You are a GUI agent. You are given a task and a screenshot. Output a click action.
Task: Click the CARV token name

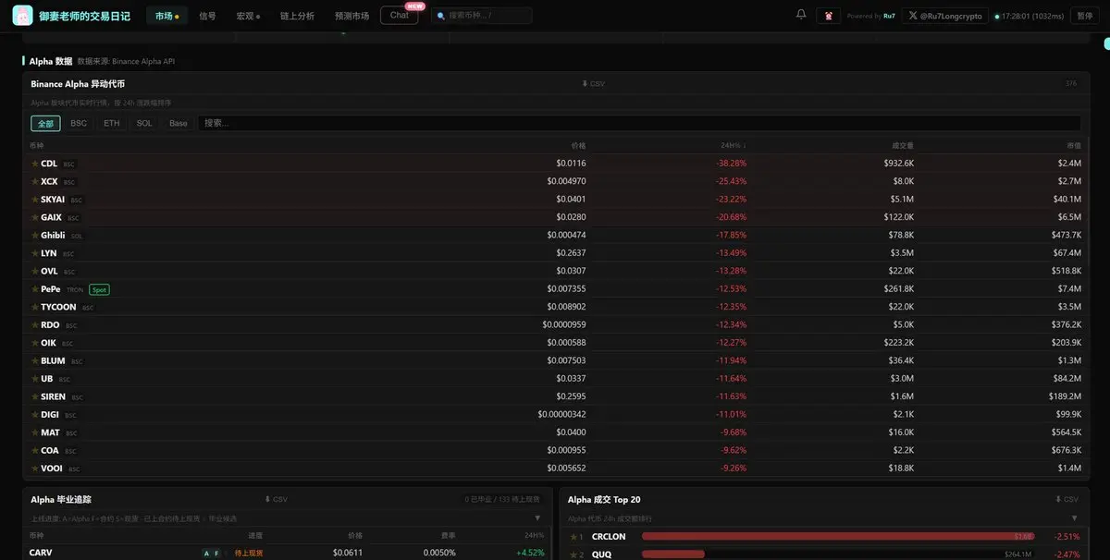coord(41,553)
